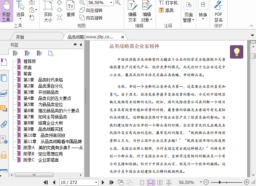This screenshot has height=186, width=256.
Task: Expand the 选择 tool dropdown arrow
Action: (20, 19)
